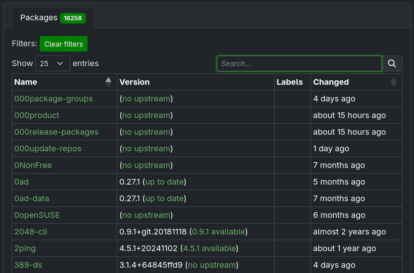The image size is (414, 273).
Task: Open the 0NonFree package link
Action: point(33,165)
